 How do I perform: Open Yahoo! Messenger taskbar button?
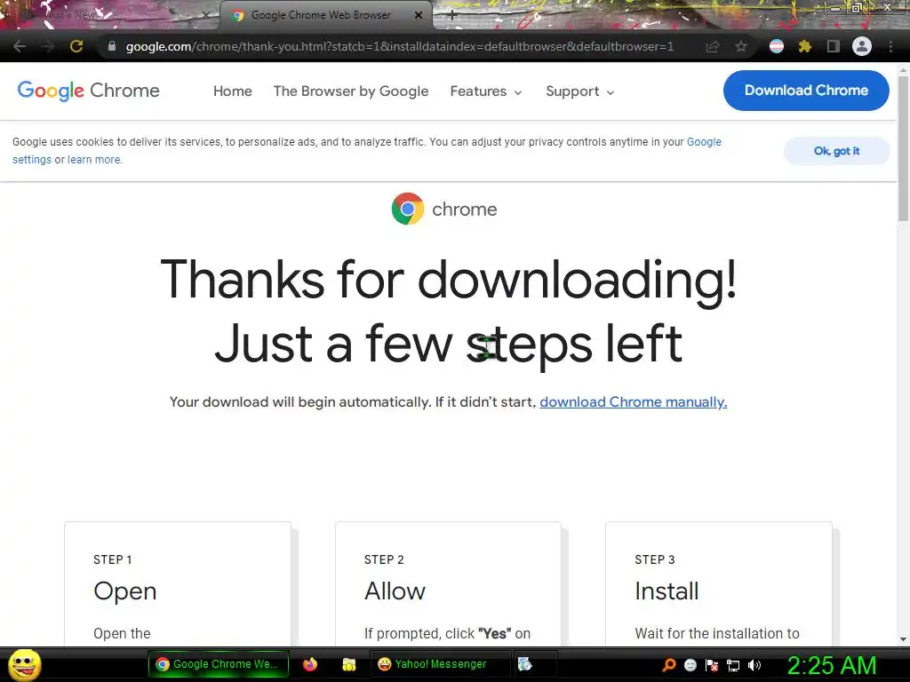[x=440, y=664]
